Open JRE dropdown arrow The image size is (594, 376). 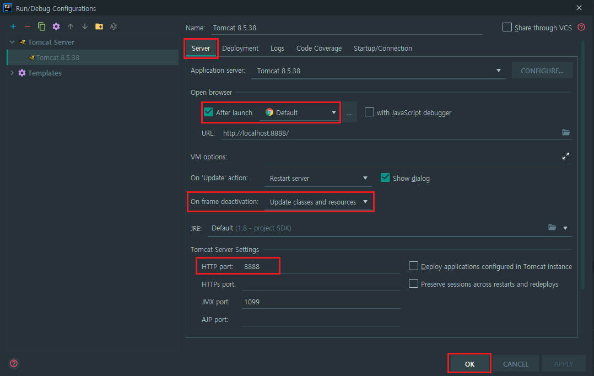point(565,228)
